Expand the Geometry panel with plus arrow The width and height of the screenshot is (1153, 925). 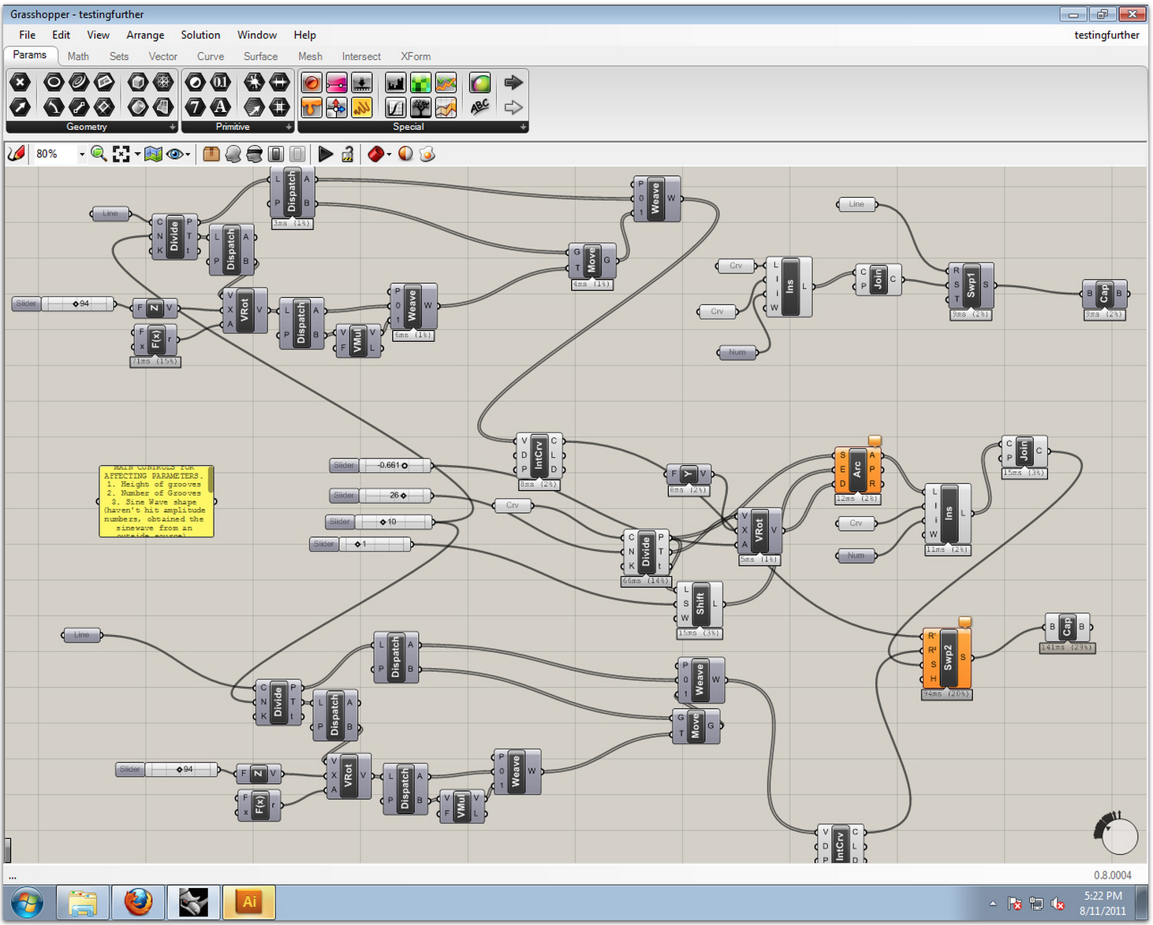[172, 127]
